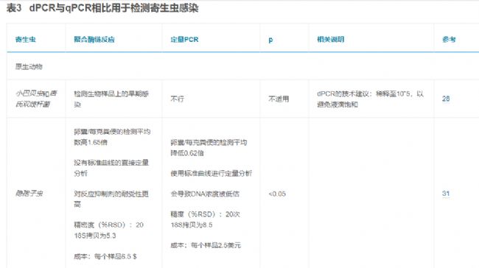
Task: Click the 不行 cell in 定量PCR column
Action: tap(177, 99)
